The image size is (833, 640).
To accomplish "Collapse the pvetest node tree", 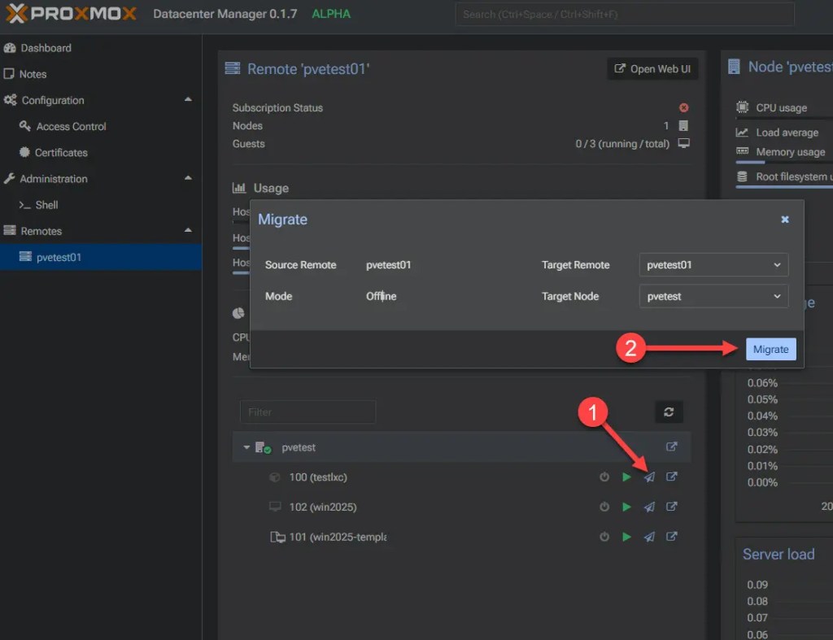I will tap(246, 446).
